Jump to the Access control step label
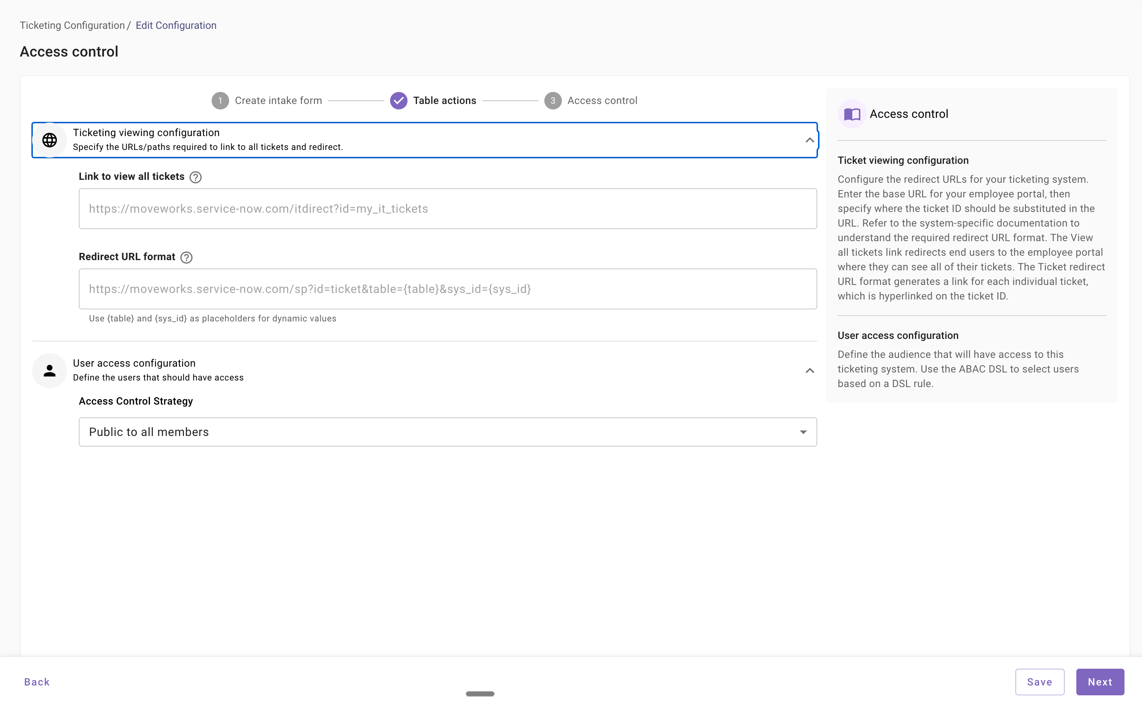 tap(602, 101)
